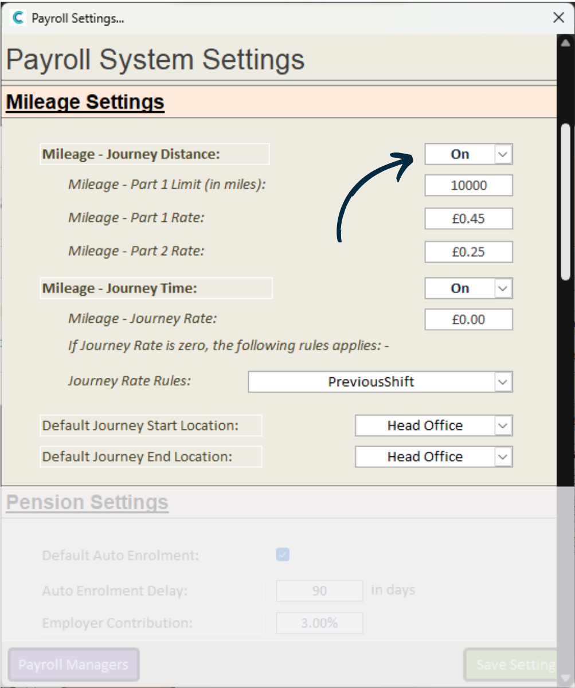Click 'Mileage - Part 1 Rate:' label
Screen dimensions: 575x688
(x=136, y=218)
